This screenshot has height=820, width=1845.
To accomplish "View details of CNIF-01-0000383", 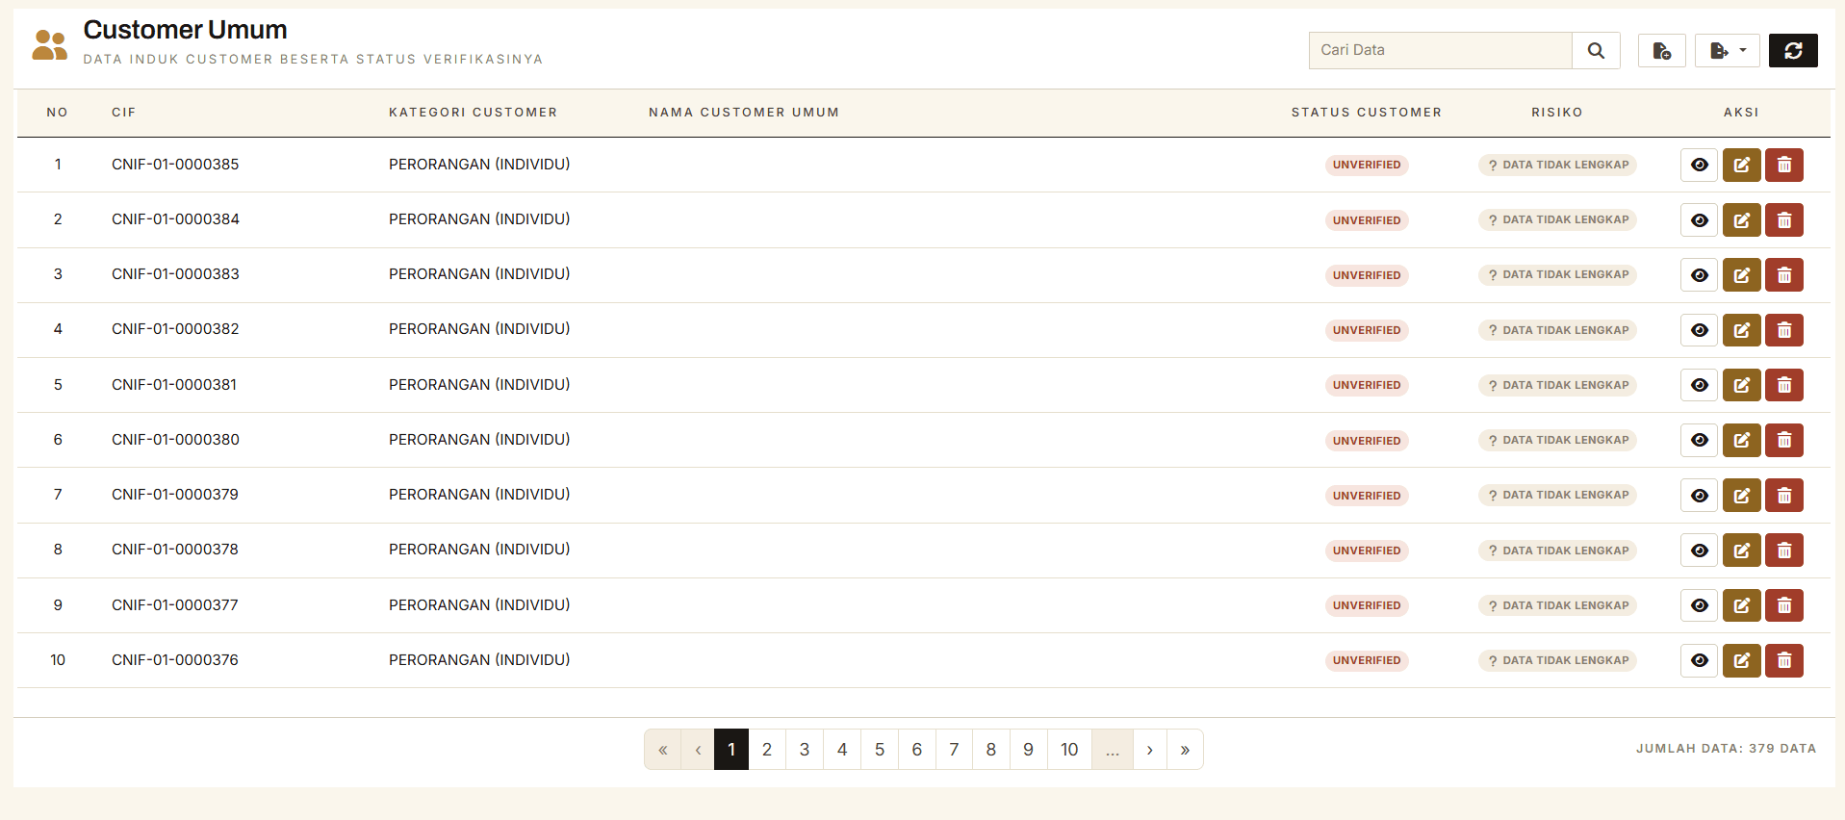I will [1700, 274].
